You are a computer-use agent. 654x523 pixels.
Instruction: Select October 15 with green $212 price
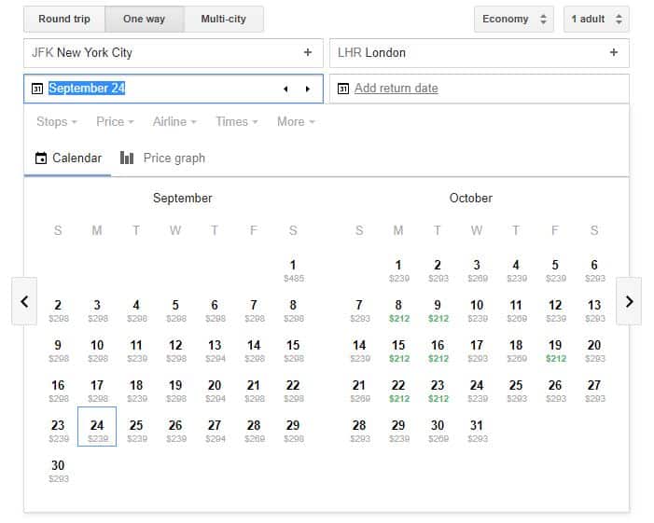tap(398, 351)
